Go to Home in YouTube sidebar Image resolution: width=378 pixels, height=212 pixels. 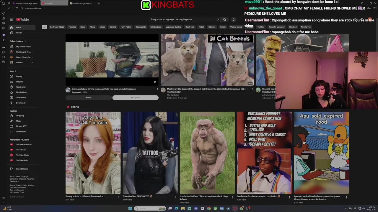(x=22, y=27)
